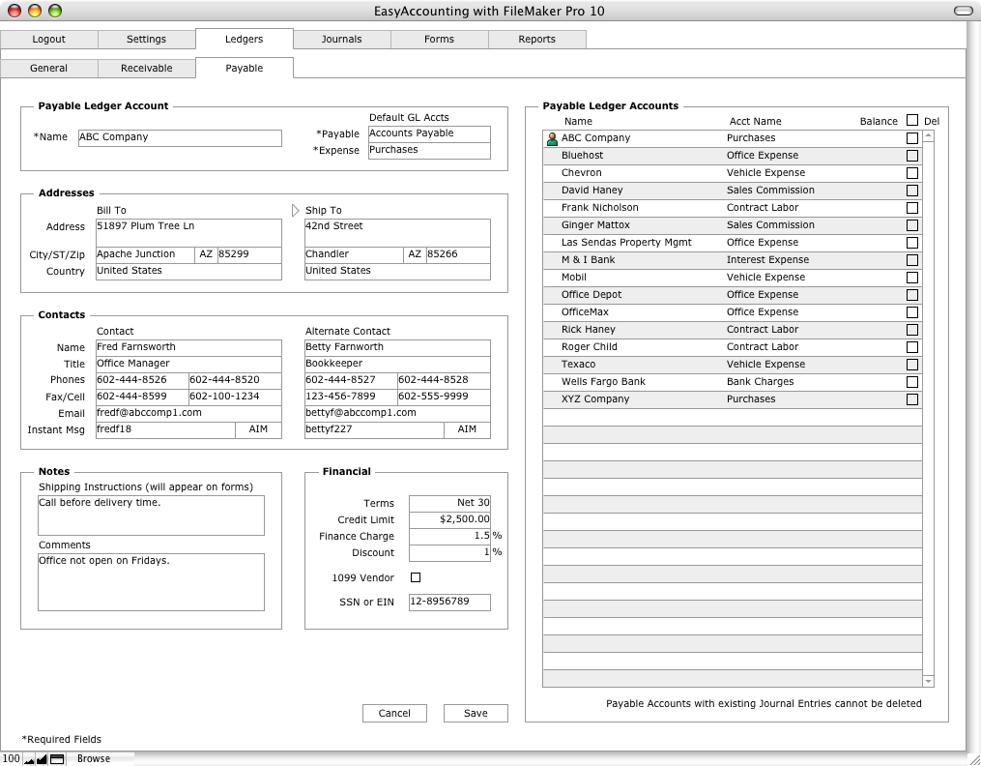Click the Bill To address field
The height and width of the screenshot is (766, 981).
tap(188, 233)
